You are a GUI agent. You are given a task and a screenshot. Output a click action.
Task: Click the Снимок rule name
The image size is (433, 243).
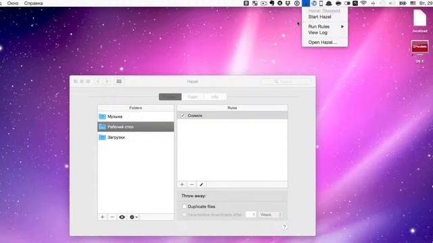pyautogui.click(x=195, y=115)
